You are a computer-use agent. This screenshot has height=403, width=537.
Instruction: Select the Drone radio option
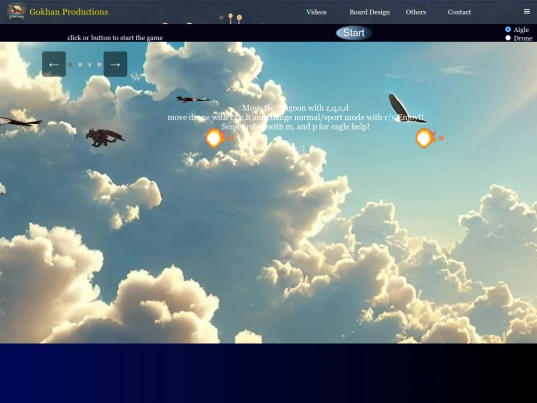tap(508, 38)
